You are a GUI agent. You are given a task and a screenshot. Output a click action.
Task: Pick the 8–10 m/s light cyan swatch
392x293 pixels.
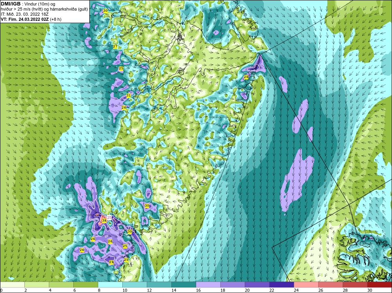pyautogui.click(x=110, y=284)
